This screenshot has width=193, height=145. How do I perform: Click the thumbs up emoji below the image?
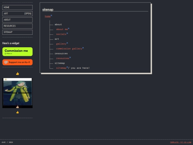click(x=18, y=112)
